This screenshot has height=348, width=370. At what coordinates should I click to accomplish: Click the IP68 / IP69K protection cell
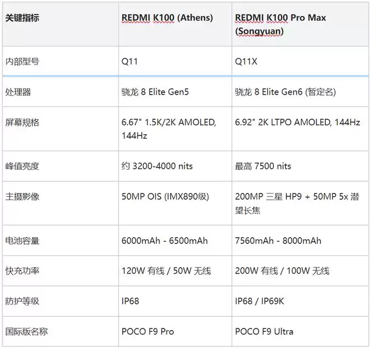coord(260,301)
